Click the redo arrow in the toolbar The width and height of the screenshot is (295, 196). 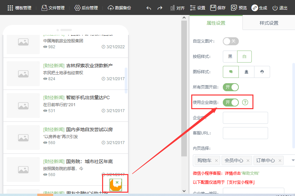coord(160,8)
